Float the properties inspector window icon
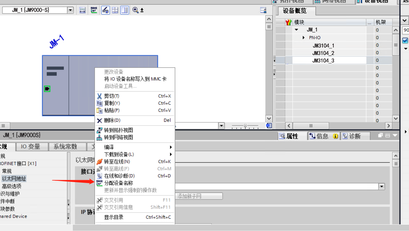The image size is (409, 231). [380, 135]
